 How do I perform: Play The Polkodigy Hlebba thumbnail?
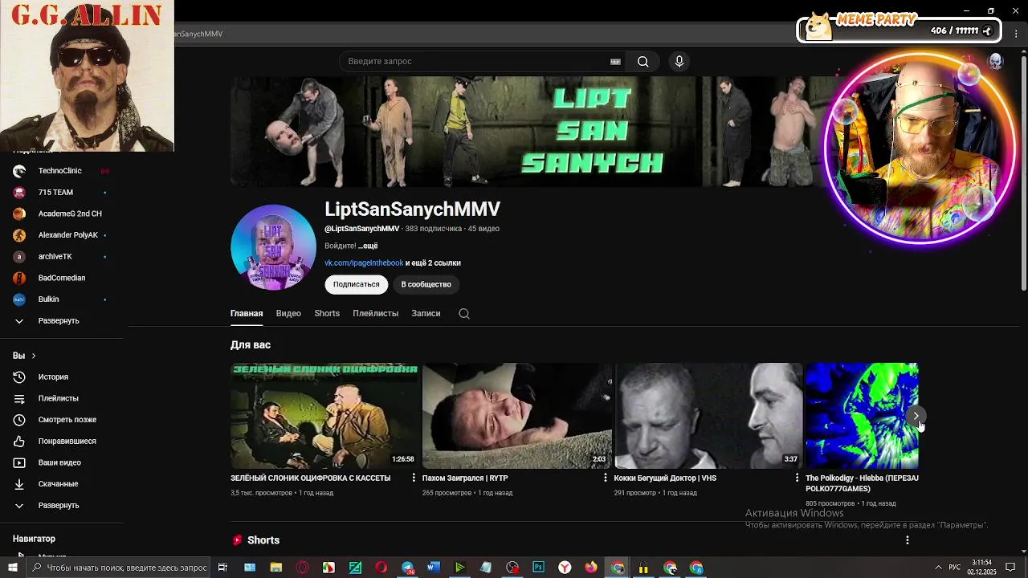pos(862,416)
